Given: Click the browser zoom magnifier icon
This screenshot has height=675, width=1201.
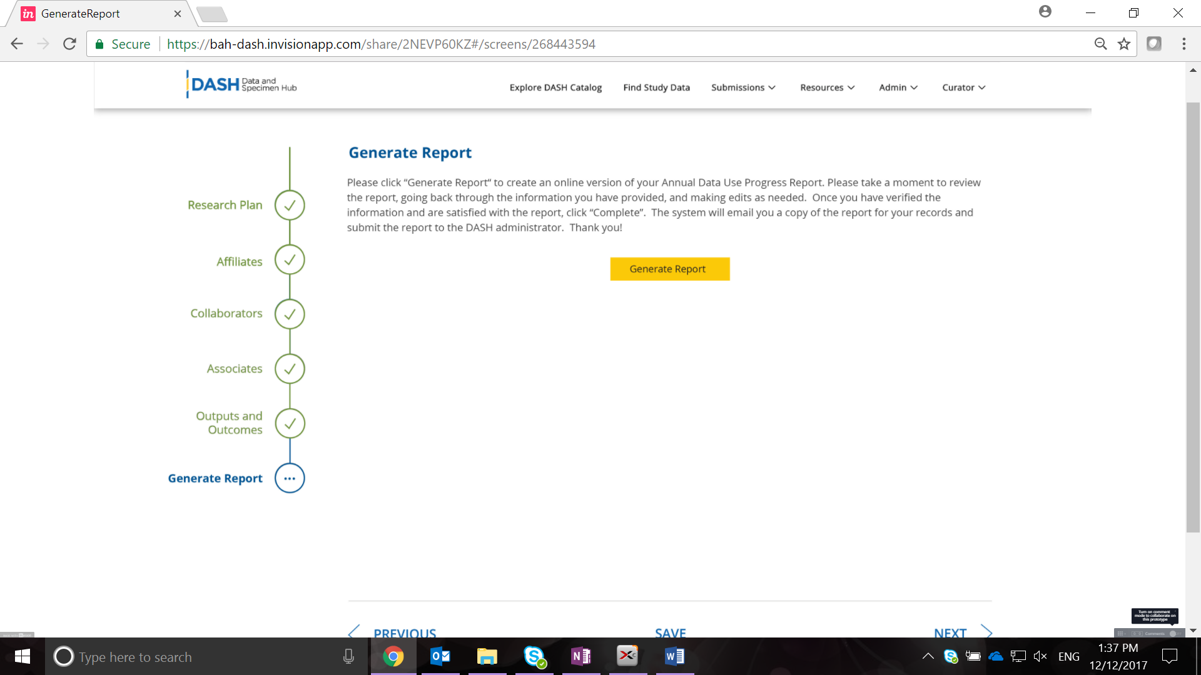Looking at the screenshot, I should pos(1100,44).
